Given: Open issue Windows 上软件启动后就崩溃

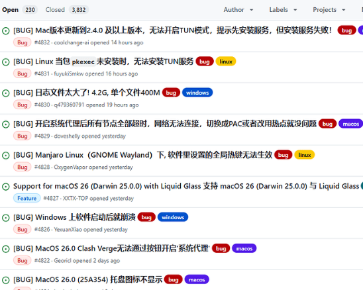Looking at the screenshot, I should (x=74, y=217).
